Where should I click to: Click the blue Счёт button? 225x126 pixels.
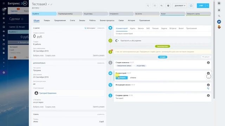pos(201,6)
